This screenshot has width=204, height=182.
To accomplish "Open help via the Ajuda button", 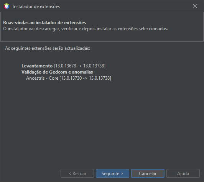I will coord(183,173).
